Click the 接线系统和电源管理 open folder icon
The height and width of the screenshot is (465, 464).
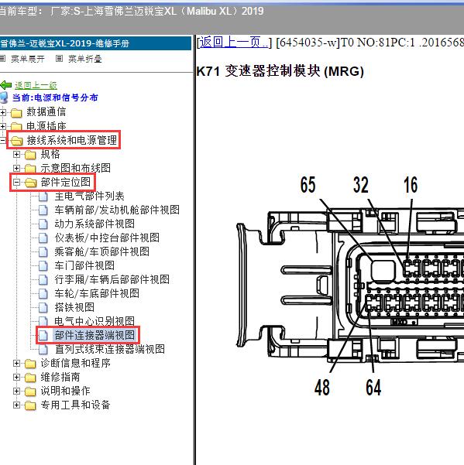16,140
